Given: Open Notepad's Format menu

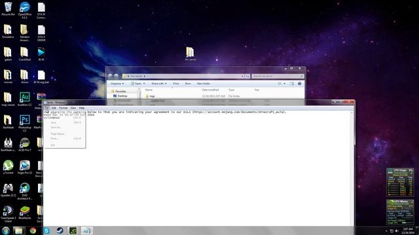Looking at the screenshot, I should click(x=63, y=108).
